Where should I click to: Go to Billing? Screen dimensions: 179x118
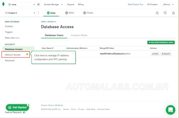[x=81, y=4]
